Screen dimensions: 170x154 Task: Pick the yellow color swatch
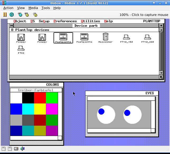(x=40, y=109)
